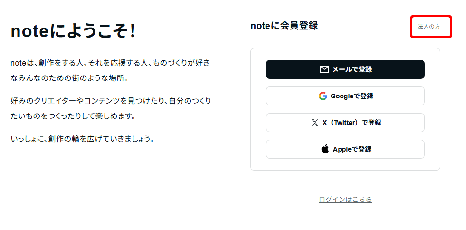Click the Apple logo icon
466x230 pixels.
tap(325, 149)
